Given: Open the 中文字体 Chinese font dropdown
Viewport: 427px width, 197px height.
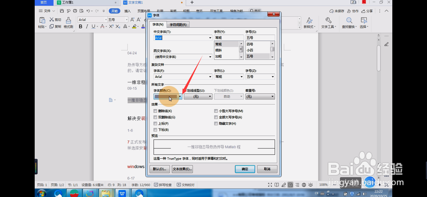Looking at the screenshot, I should [210, 37].
